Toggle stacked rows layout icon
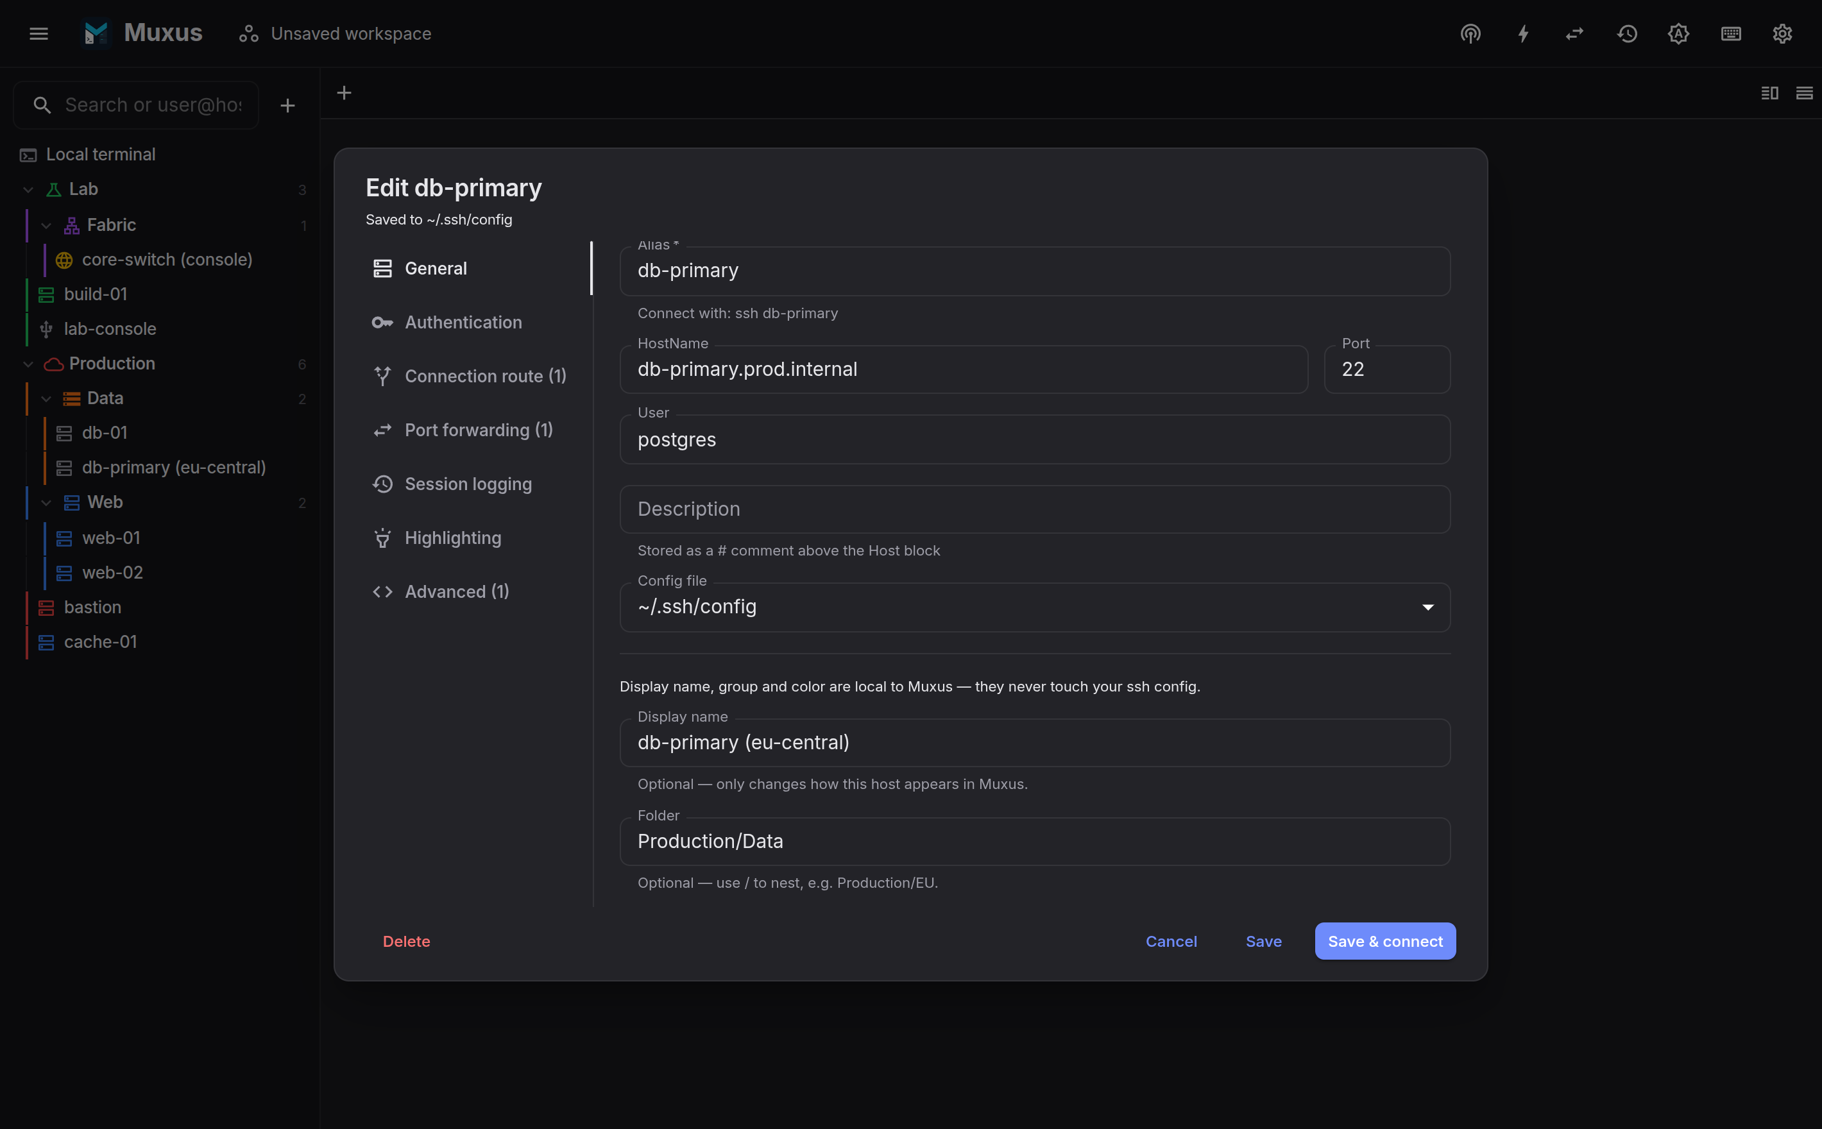 click(x=1804, y=92)
